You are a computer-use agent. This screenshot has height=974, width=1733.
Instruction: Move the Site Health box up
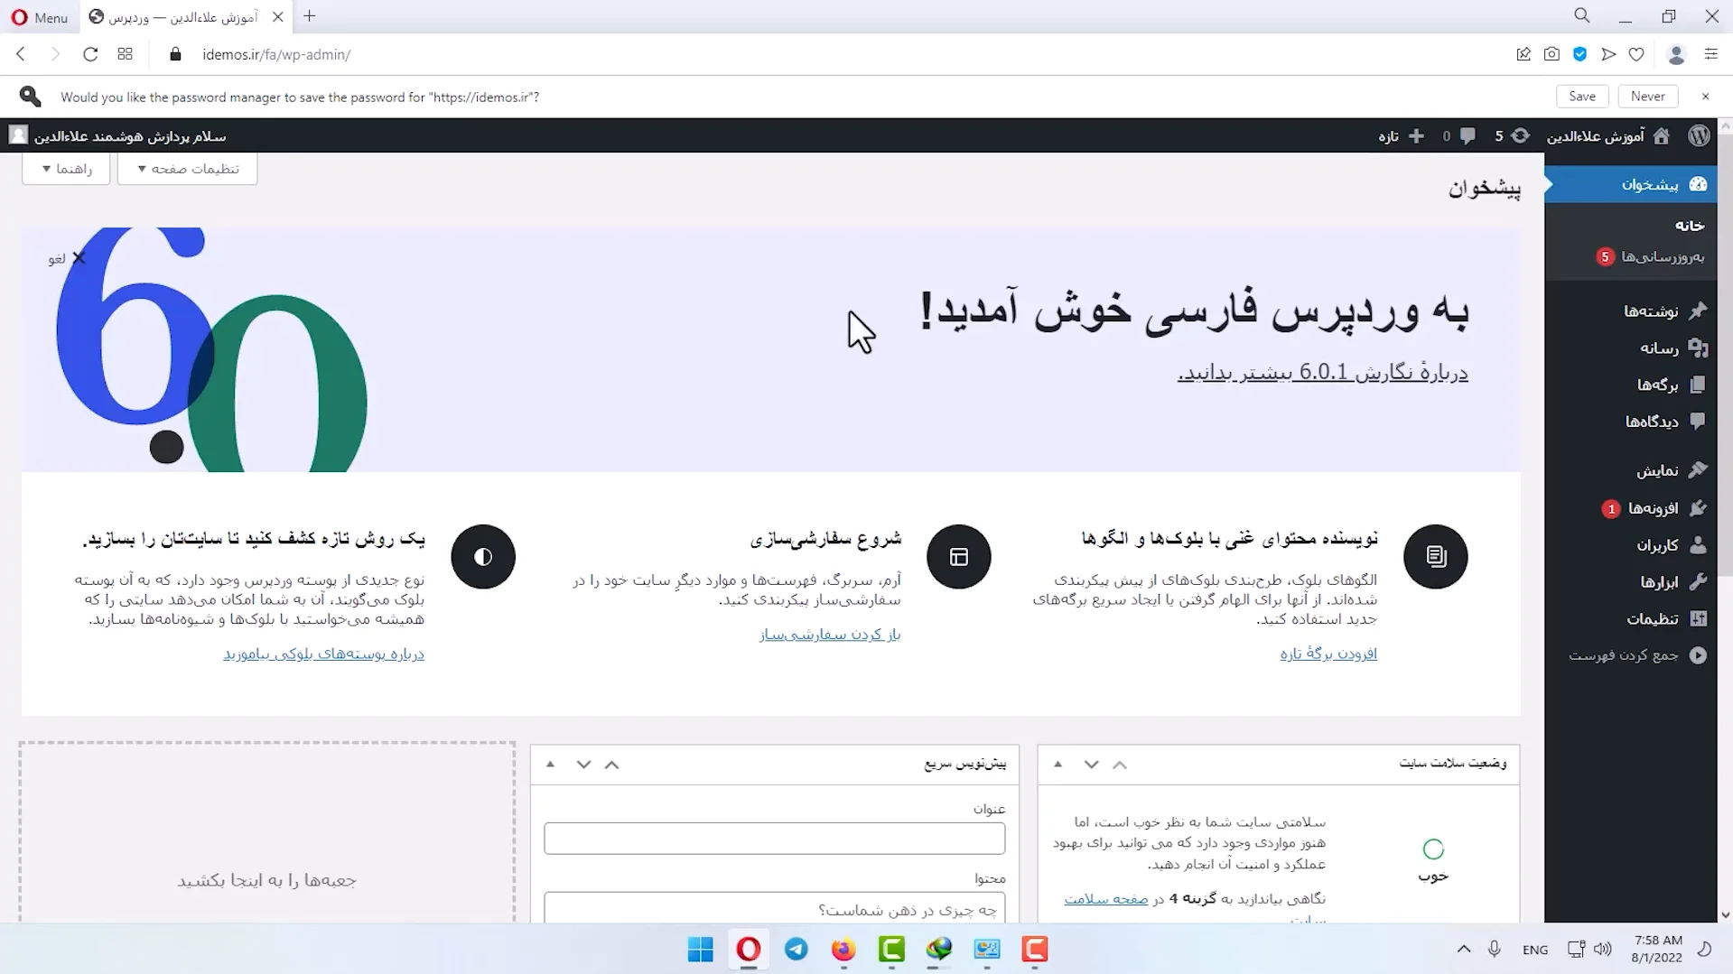(1119, 765)
